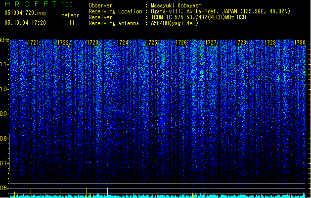Select the ICOM IC-575 receiver description
The image size is (311, 198).
[198, 17]
